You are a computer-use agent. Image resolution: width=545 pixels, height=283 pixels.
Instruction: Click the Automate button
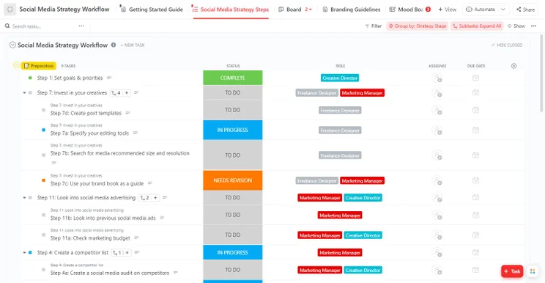[x=481, y=10]
